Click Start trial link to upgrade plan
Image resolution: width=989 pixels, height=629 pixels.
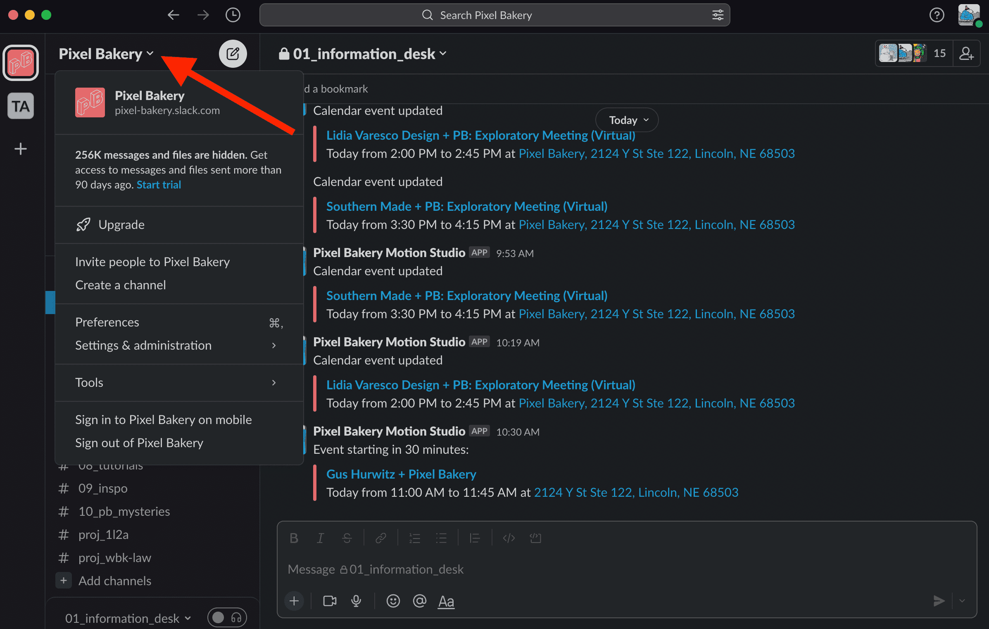tap(159, 186)
